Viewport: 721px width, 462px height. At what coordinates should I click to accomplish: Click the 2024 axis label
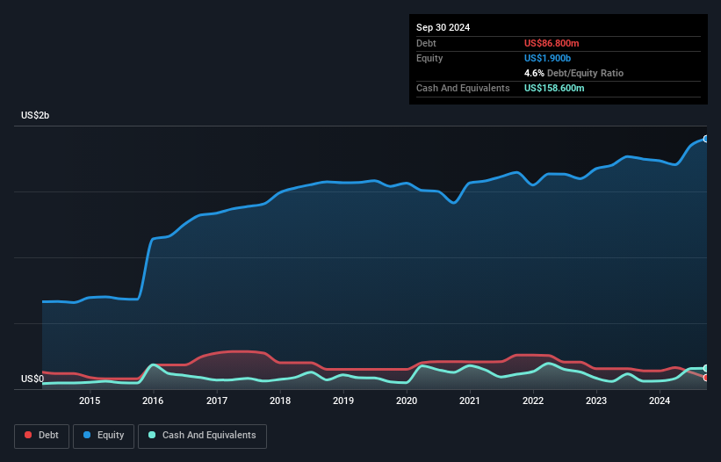click(x=660, y=401)
